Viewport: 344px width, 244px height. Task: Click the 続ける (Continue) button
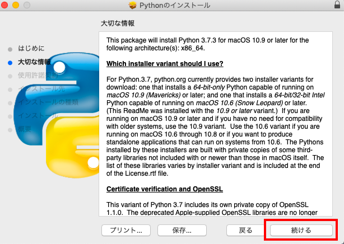tap(301, 230)
